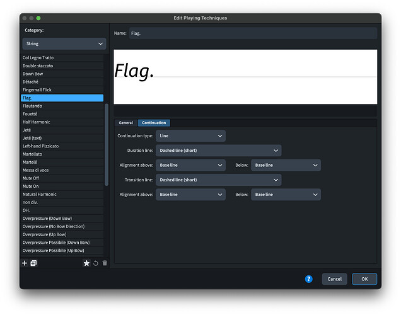Delete selected playing technique trash icon
This screenshot has height=315, width=401.
[x=105, y=263]
